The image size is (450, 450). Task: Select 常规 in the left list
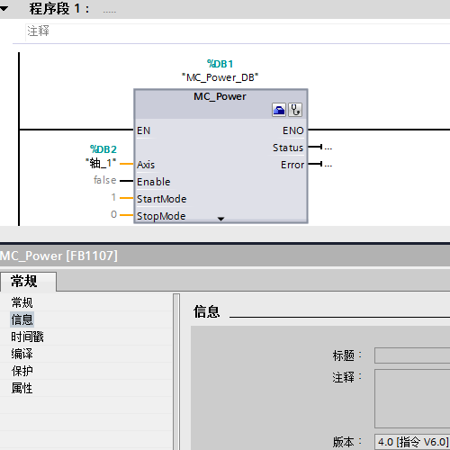(22, 302)
